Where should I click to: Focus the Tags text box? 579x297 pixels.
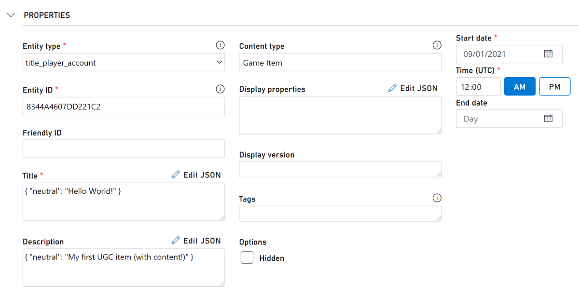(340, 214)
